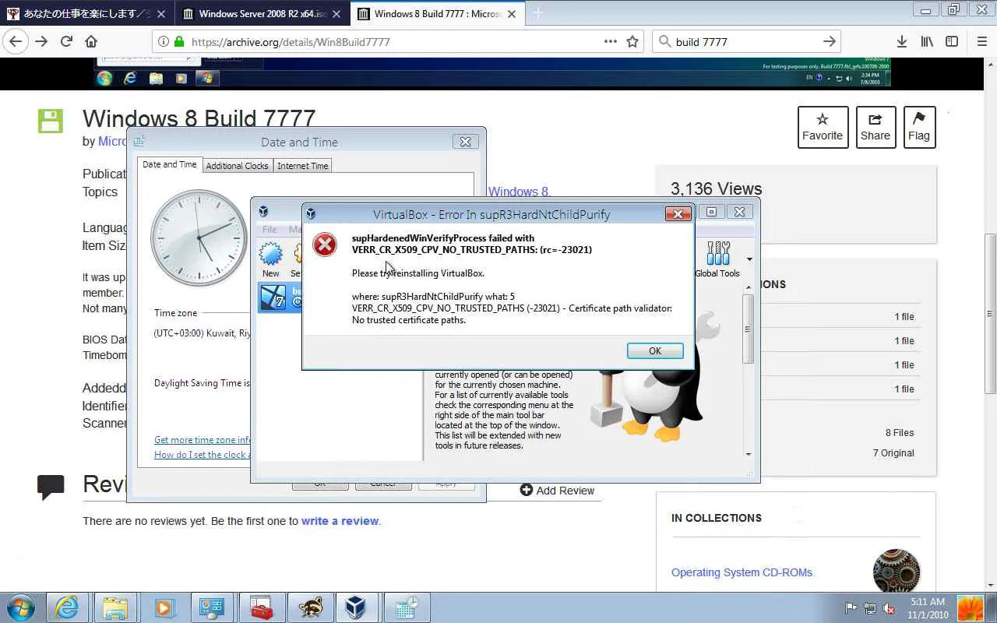Screen dimensions: 997x623
Task: Click OK in the VirtualBox error dialog
Action: coord(655,351)
